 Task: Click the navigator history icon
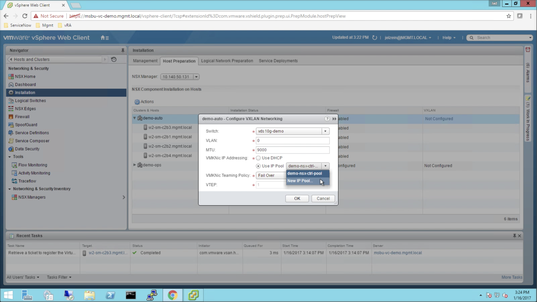[114, 60]
